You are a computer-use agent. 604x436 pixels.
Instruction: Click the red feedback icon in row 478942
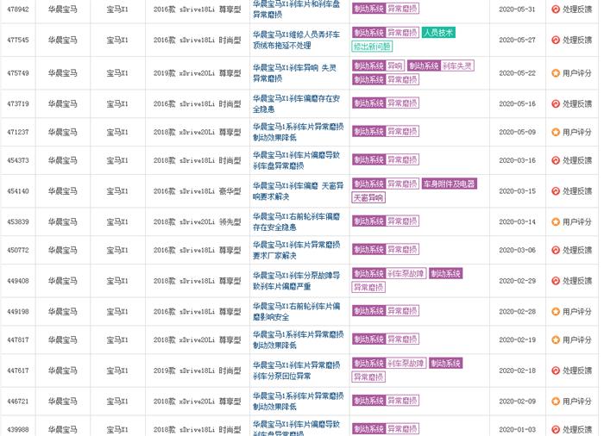pyautogui.click(x=556, y=9)
